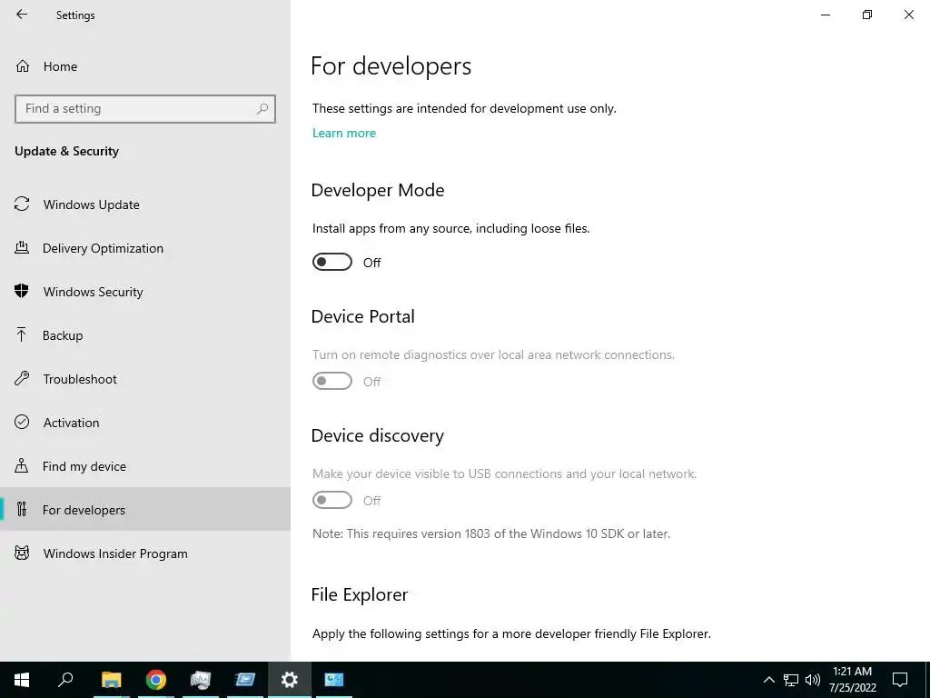
Task: Show hidden system tray icons
Action: tap(768, 680)
